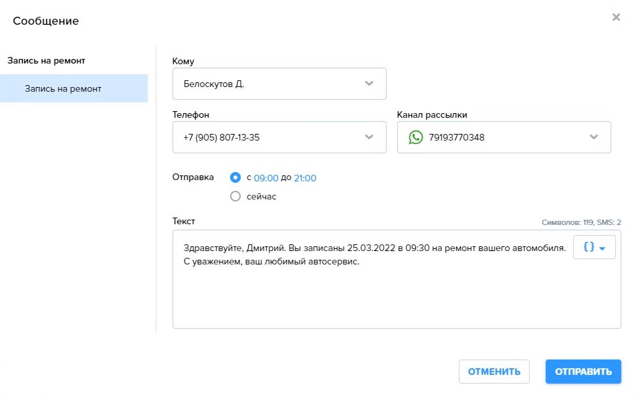Click the small arrow beside the curly braces

603,248
